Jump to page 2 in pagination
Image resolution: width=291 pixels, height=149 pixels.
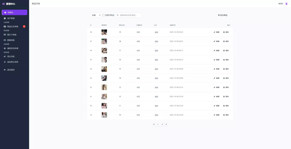pos(162,124)
